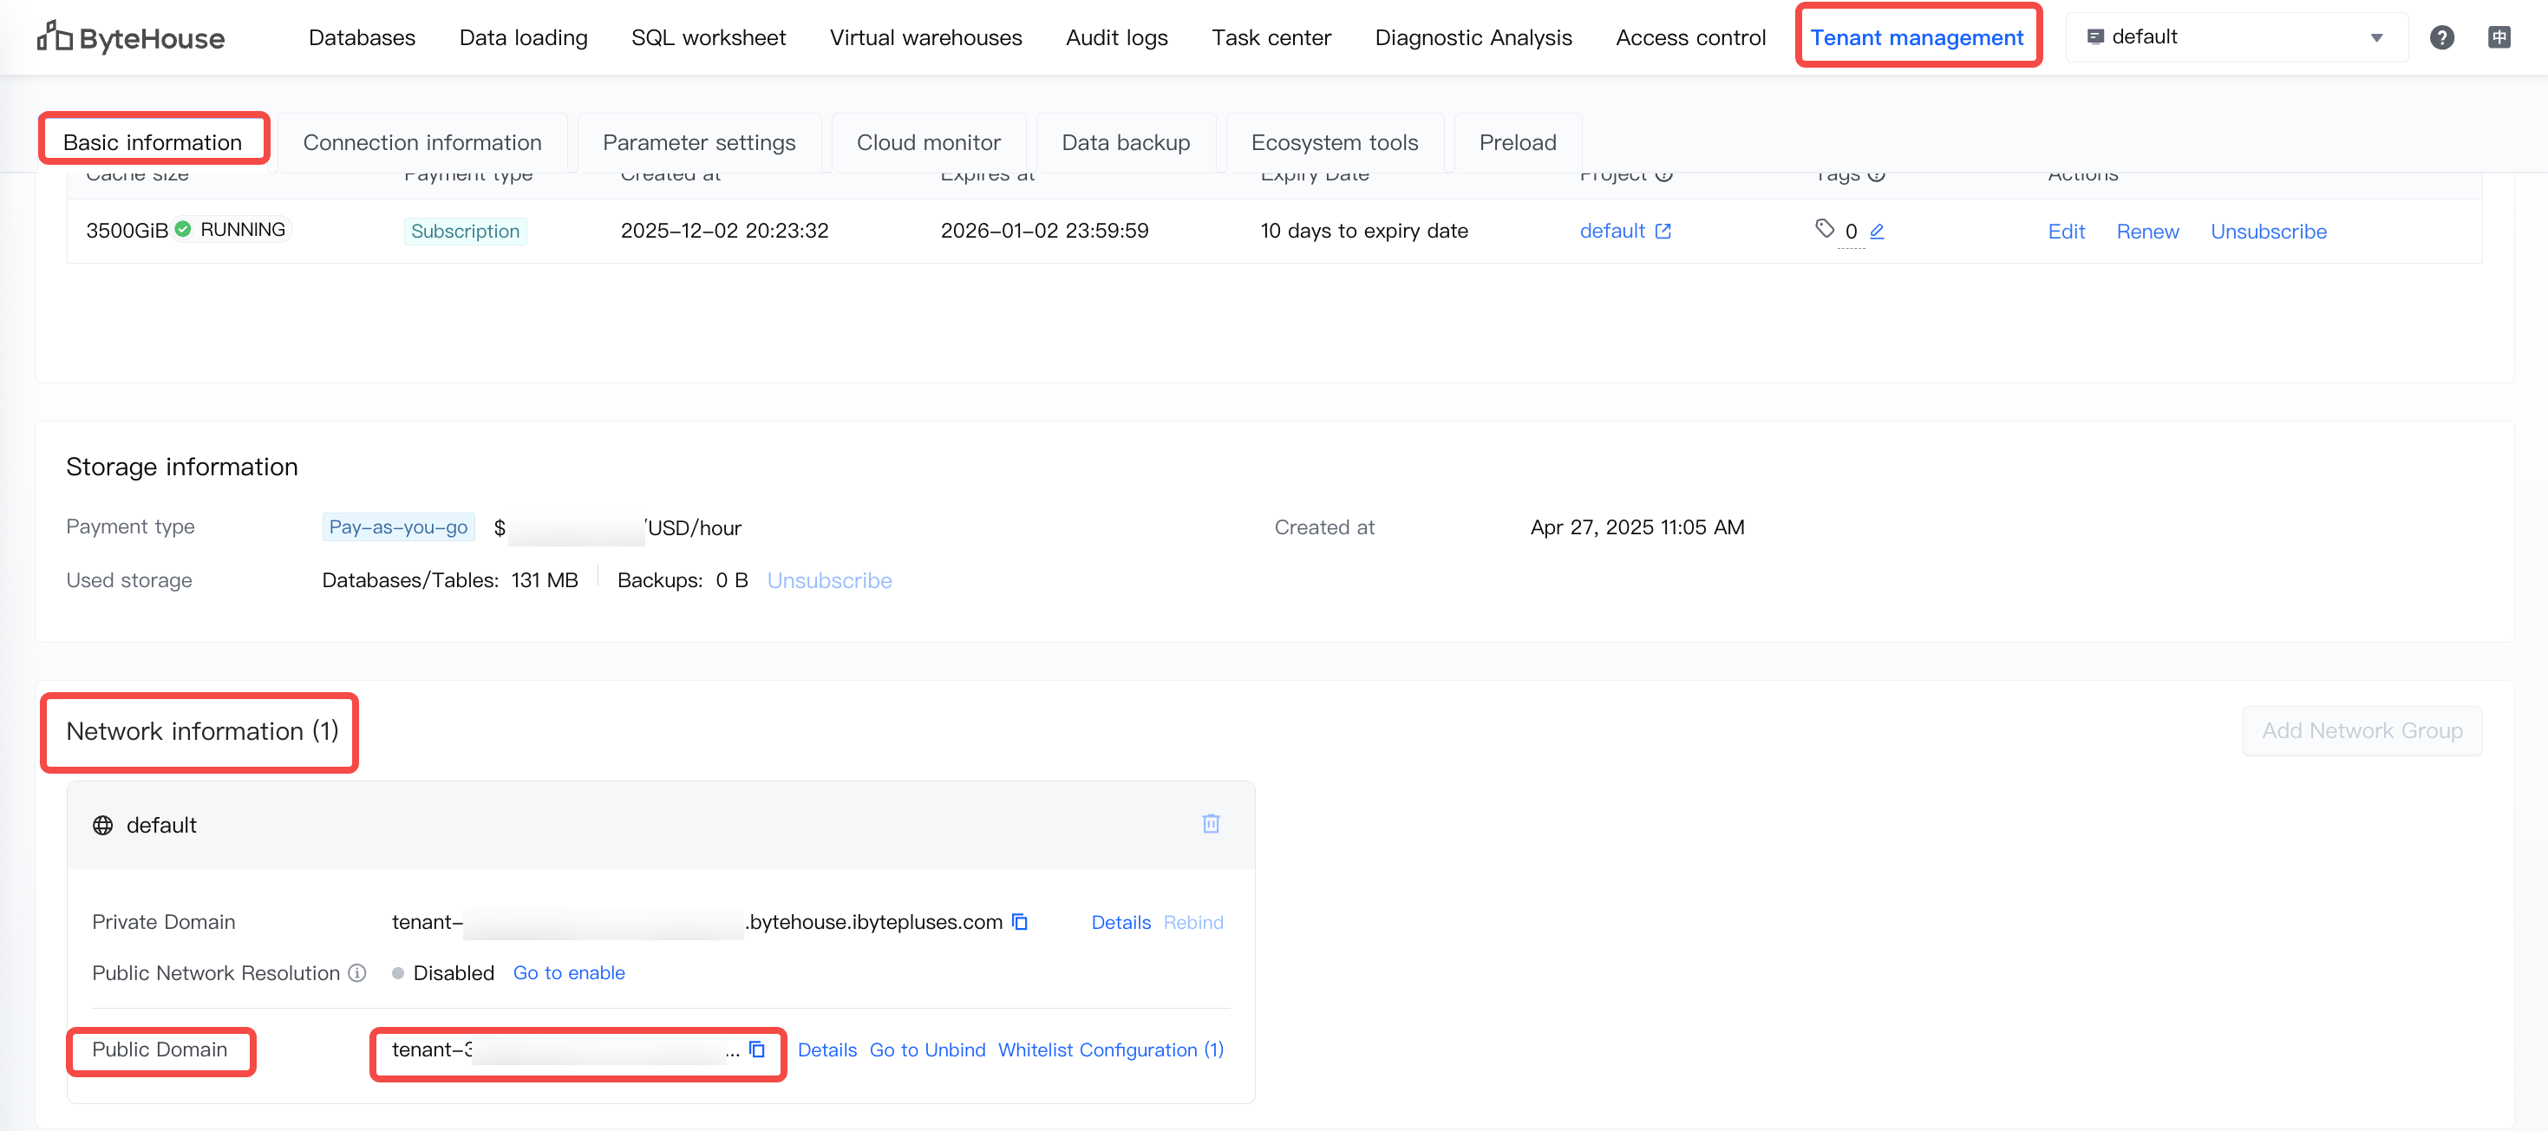Viewport: 2548px width, 1131px height.
Task: Click the edit tags pencil icon
Action: pyautogui.click(x=1877, y=231)
